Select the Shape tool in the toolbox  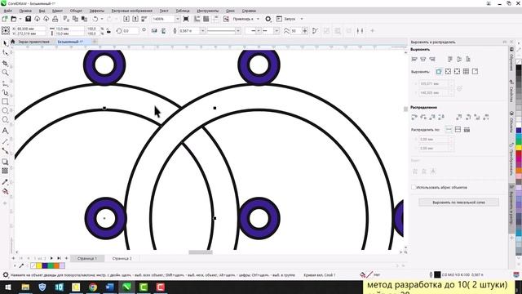(x=5, y=52)
